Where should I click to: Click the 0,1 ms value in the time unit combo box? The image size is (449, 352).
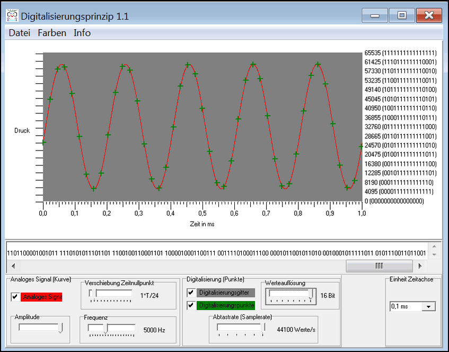tap(400, 306)
